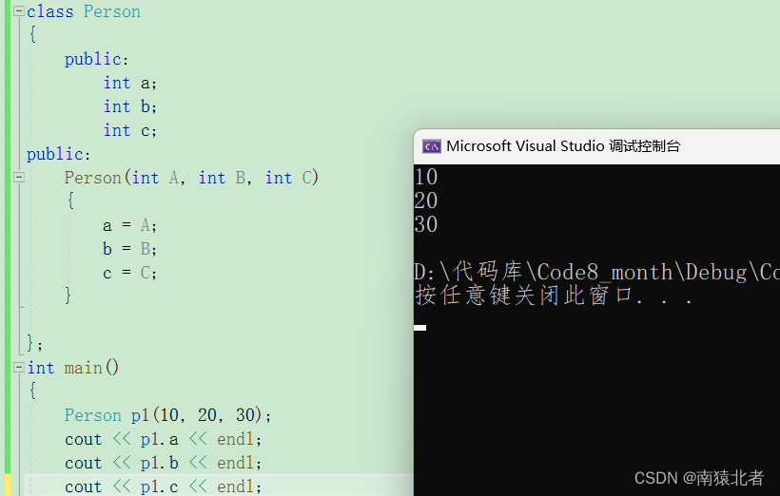This screenshot has height=496, width=780.
Task: Click the line 'int c;'
Action: (x=129, y=130)
